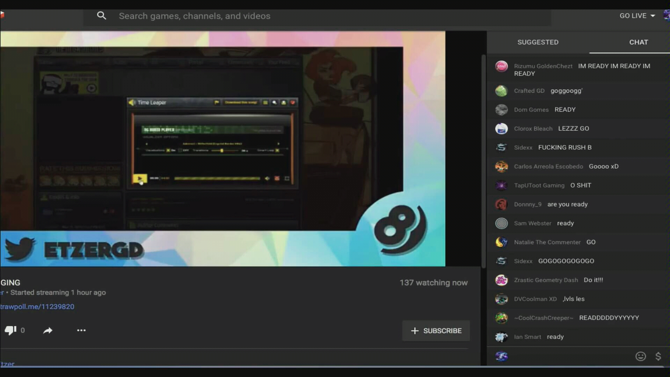This screenshot has height=377, width=670.
Task: Open the account avatar beside GO LIVE
Action: pos(667,16)
